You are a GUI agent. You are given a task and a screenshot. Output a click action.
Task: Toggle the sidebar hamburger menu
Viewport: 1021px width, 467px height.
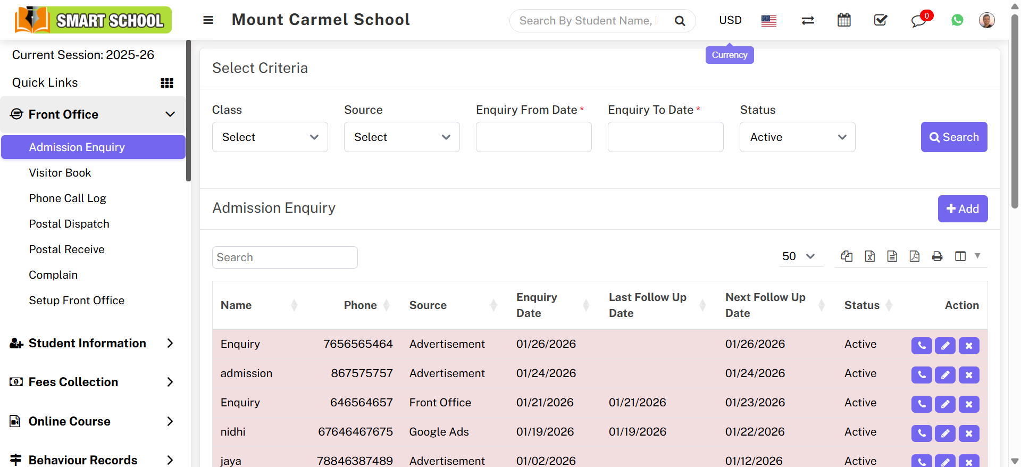208,20
